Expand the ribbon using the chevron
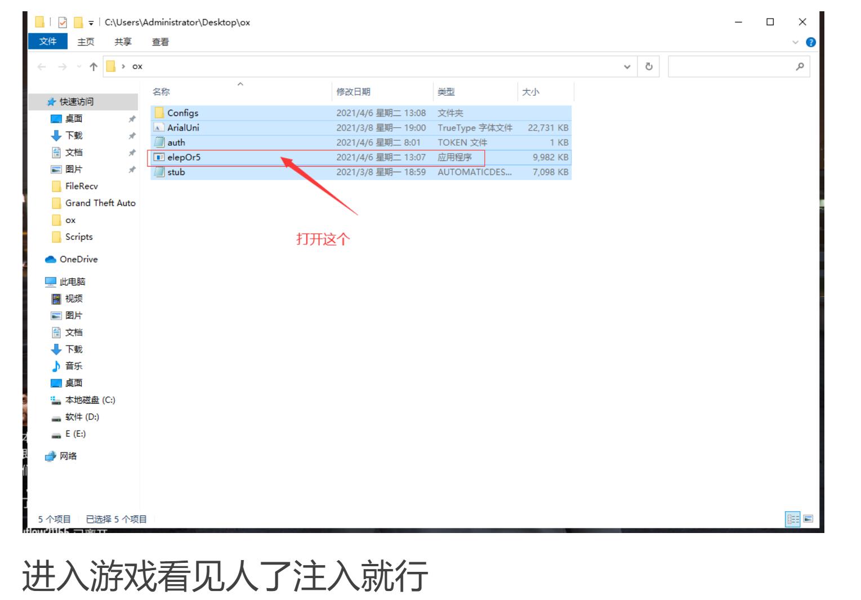This screenshot has width=861, height=600. 795,42
